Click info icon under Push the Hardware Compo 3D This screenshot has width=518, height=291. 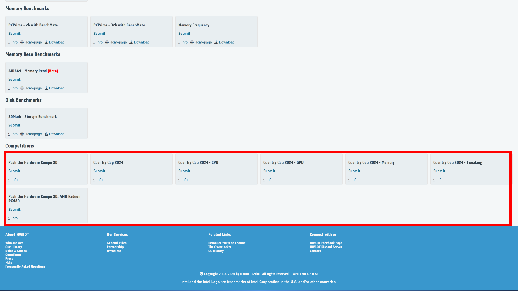click(9, 180)
